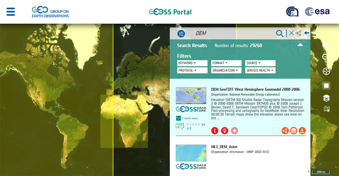The image size is (339, 176).
Task: Click the Group on Earth Observations logo
Action: [x=50, y=12]
